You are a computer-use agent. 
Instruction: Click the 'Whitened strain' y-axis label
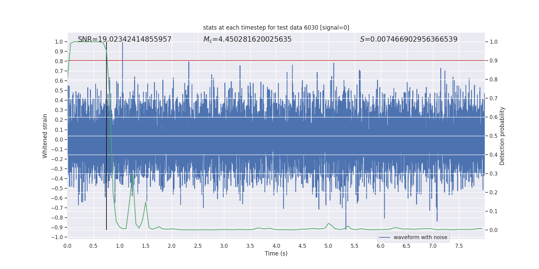click(45, 136)
